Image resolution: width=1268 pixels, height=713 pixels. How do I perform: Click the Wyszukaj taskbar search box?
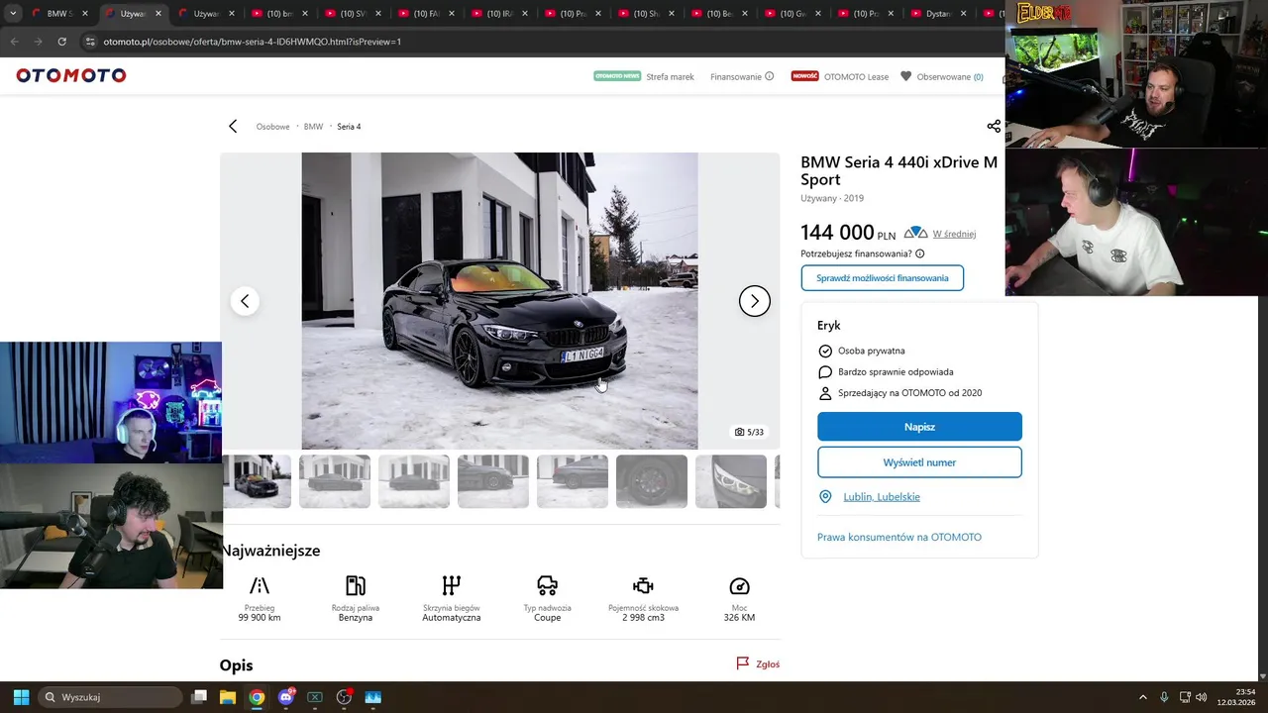click(x=110, y=697)
